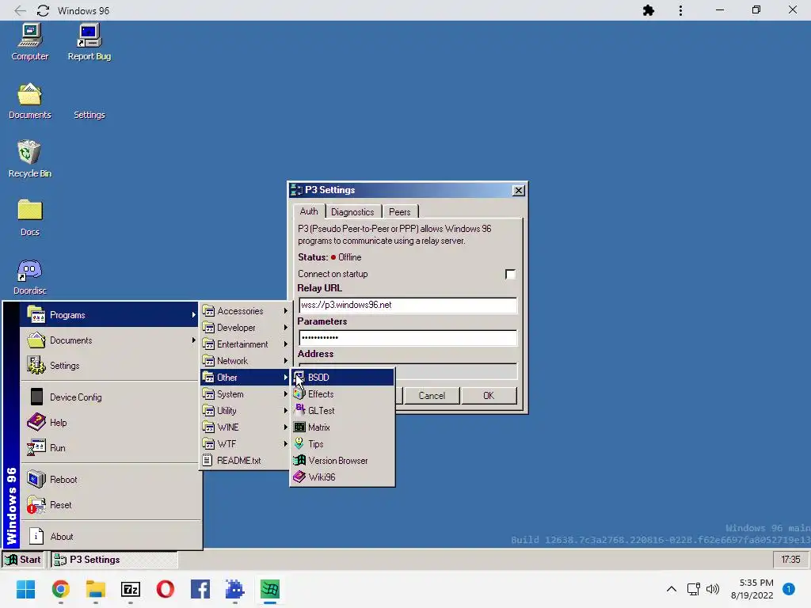Screen dimensions: 811x608
Task: Click the Windows 96 clock showing 17:35
Action: (790, 560)
